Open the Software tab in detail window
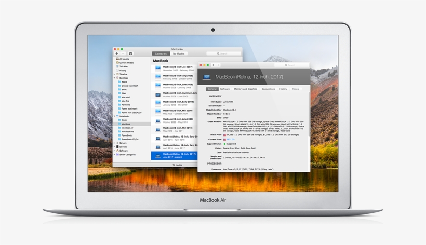 click(x=225, y=89)
